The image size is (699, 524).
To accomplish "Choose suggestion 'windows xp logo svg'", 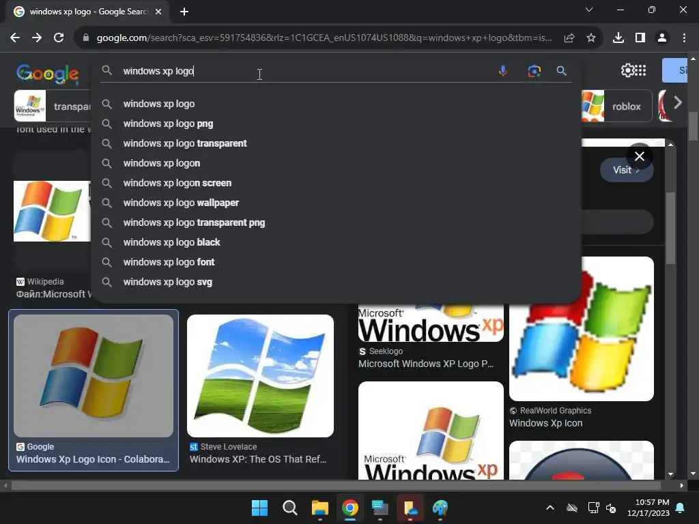I will point(337,282).
